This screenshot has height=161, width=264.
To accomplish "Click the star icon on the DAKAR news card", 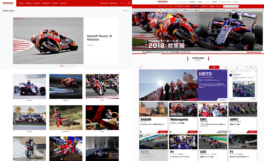I will [x=141, y=132].
